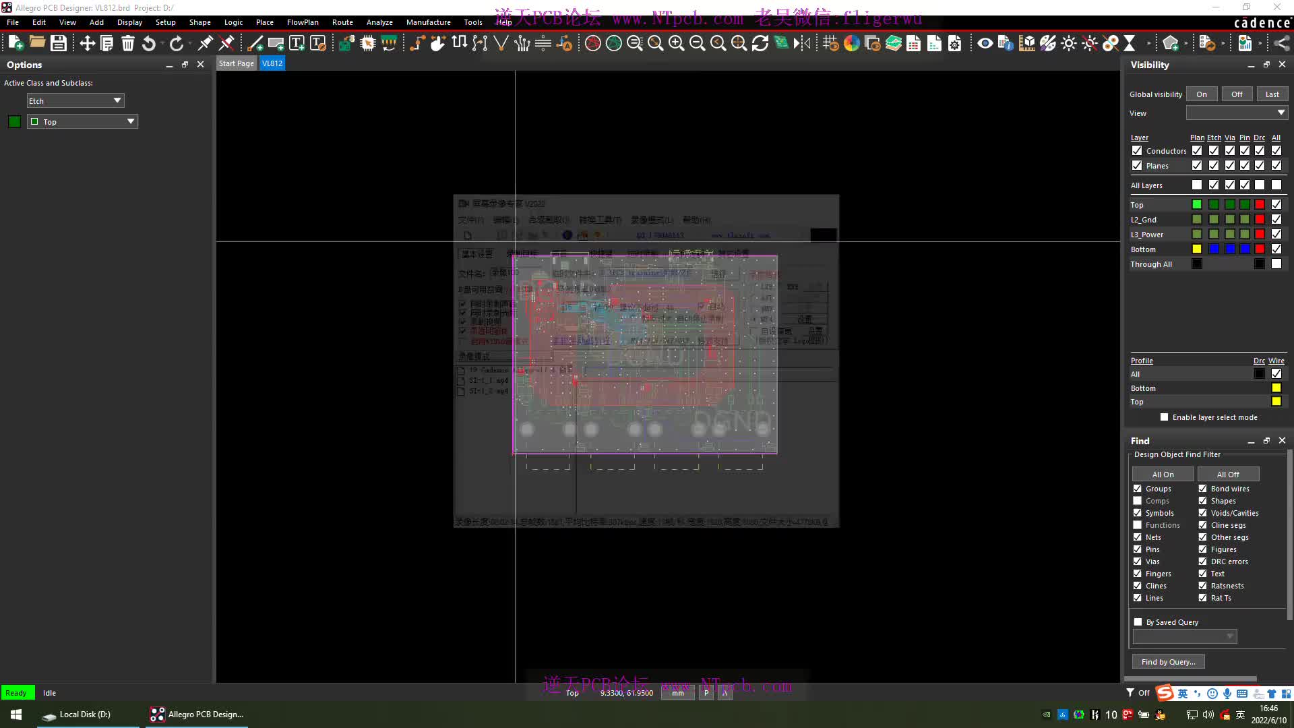Enable the By Saved Query checkbox

point(1138,622)
